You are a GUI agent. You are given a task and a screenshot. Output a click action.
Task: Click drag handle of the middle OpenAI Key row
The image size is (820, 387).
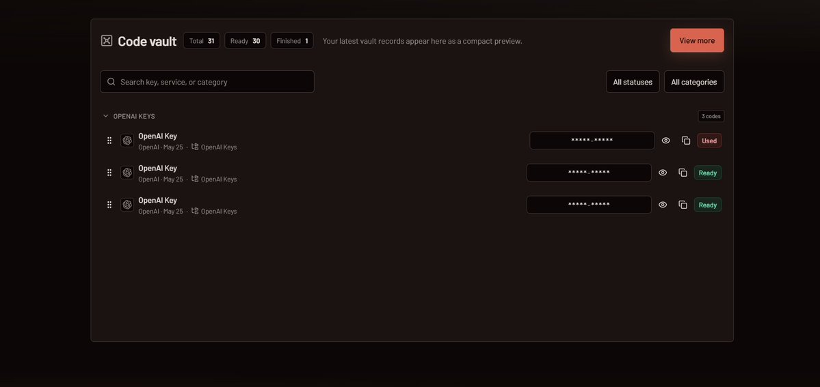[109, 173]
